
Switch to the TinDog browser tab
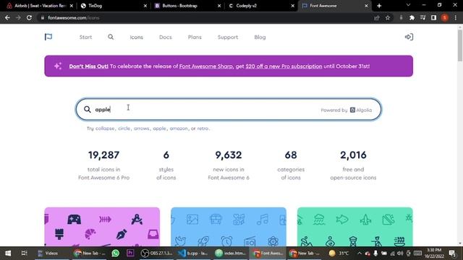pyautogui.click(x=114, y=6)
